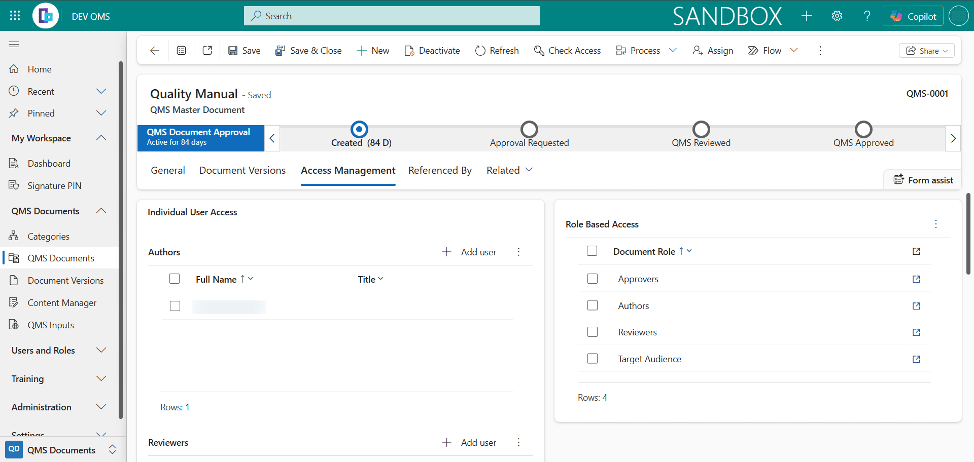Open the Share button

pyautogui.click(x=926, y=51)
